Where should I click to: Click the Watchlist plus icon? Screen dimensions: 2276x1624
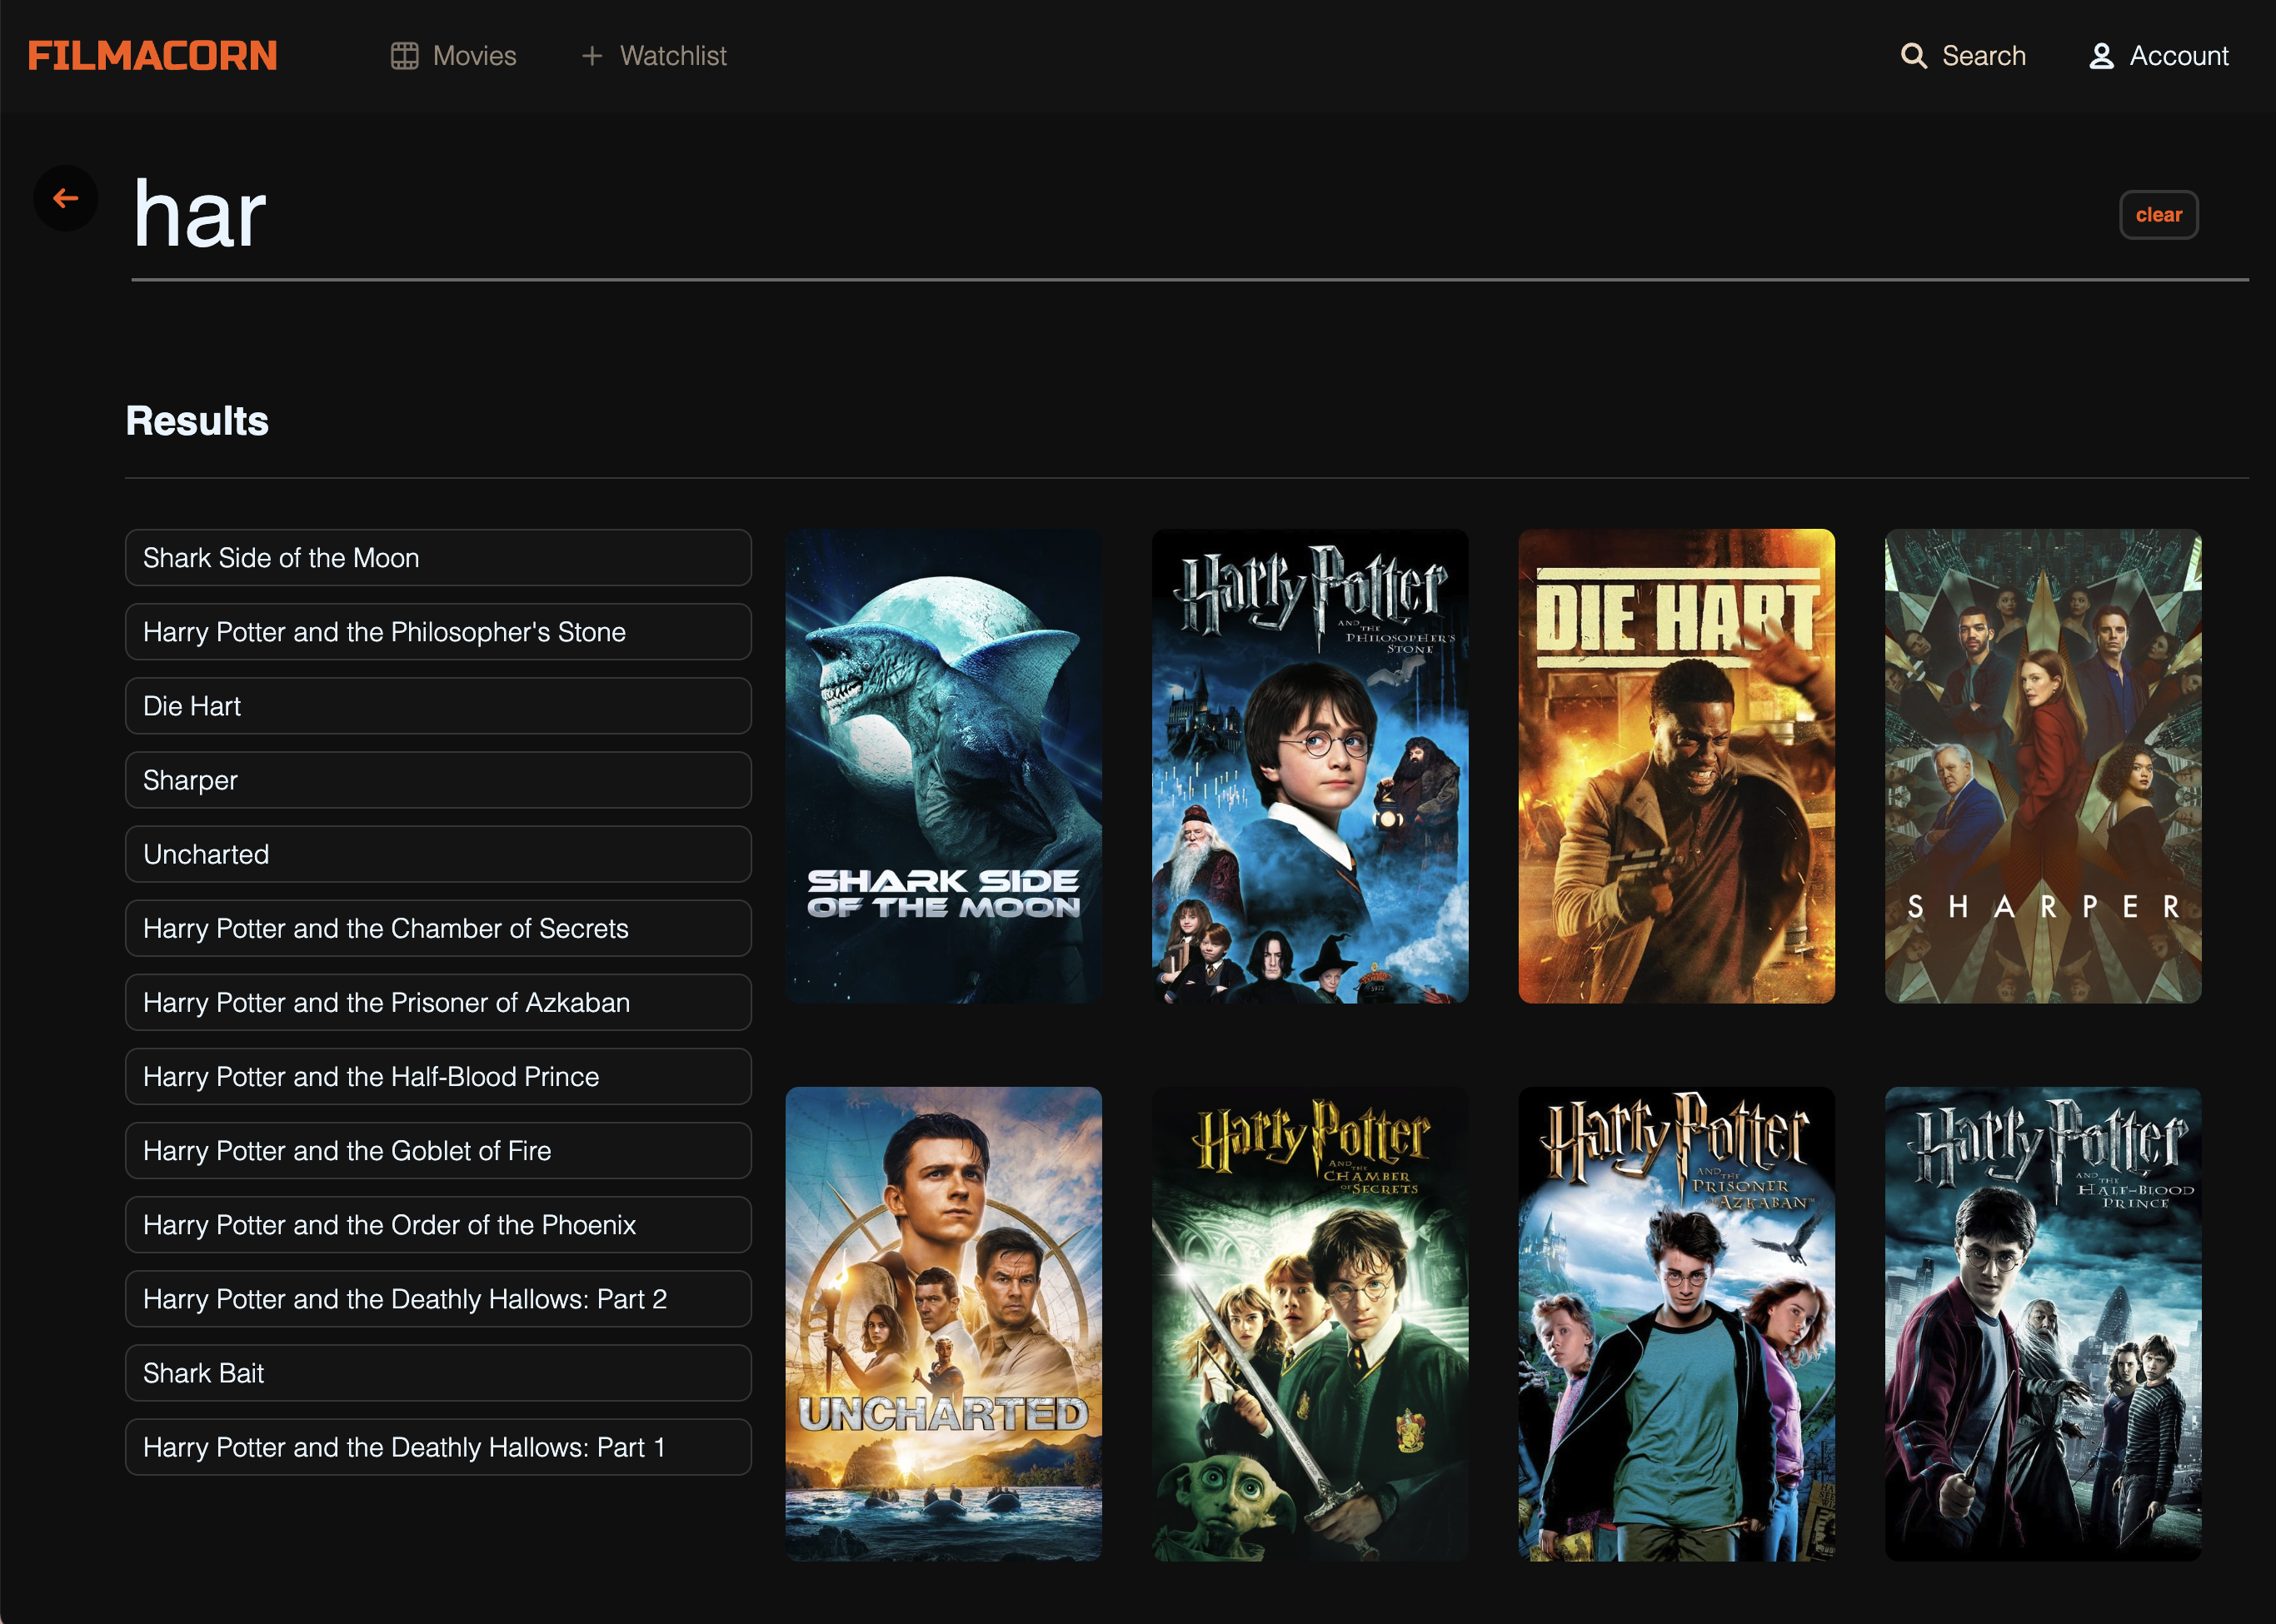point(592,56)
